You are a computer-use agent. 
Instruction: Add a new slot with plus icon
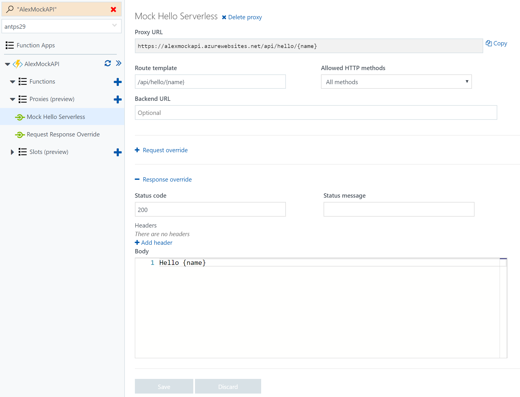pyautogui.click(x=117, y=152)
